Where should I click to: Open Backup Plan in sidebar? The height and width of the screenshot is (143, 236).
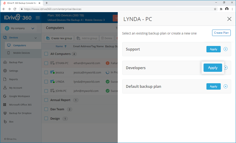(x=16, y=62)
